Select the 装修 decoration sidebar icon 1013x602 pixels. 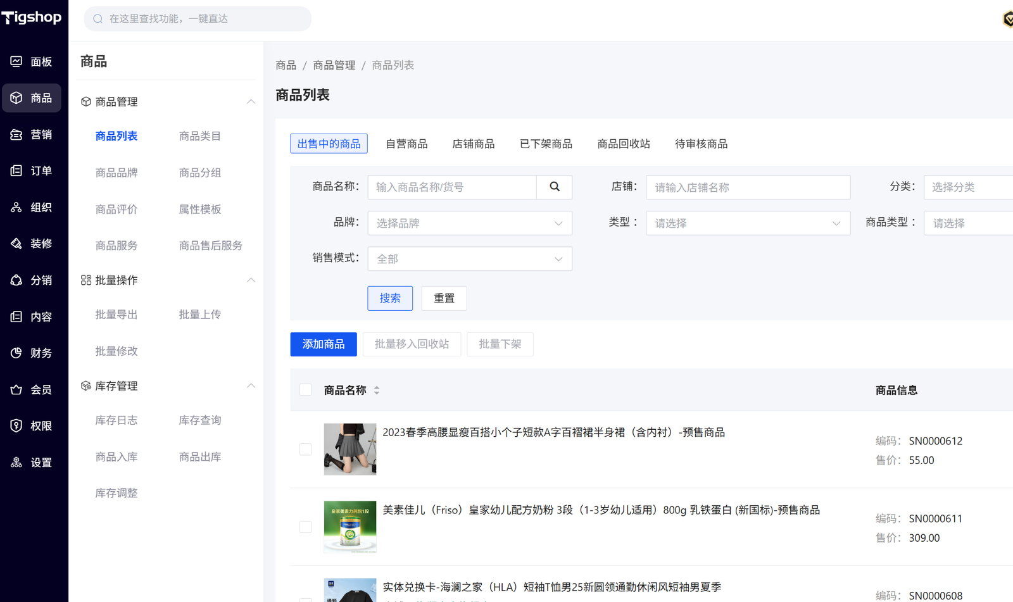(x=16, y=244)
